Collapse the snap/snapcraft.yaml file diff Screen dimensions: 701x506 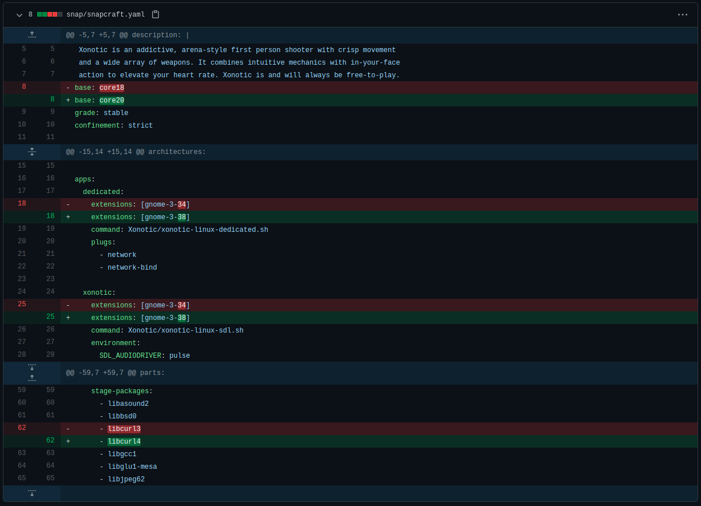(x=19, y=15)
